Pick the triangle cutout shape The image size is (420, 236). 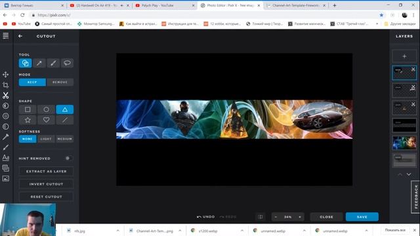[65, 109]
